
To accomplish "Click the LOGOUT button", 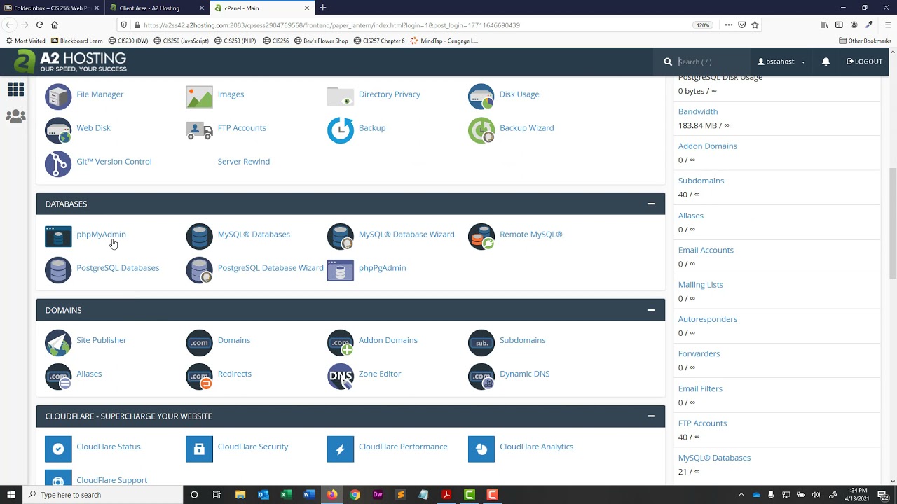I will point(864,62).
